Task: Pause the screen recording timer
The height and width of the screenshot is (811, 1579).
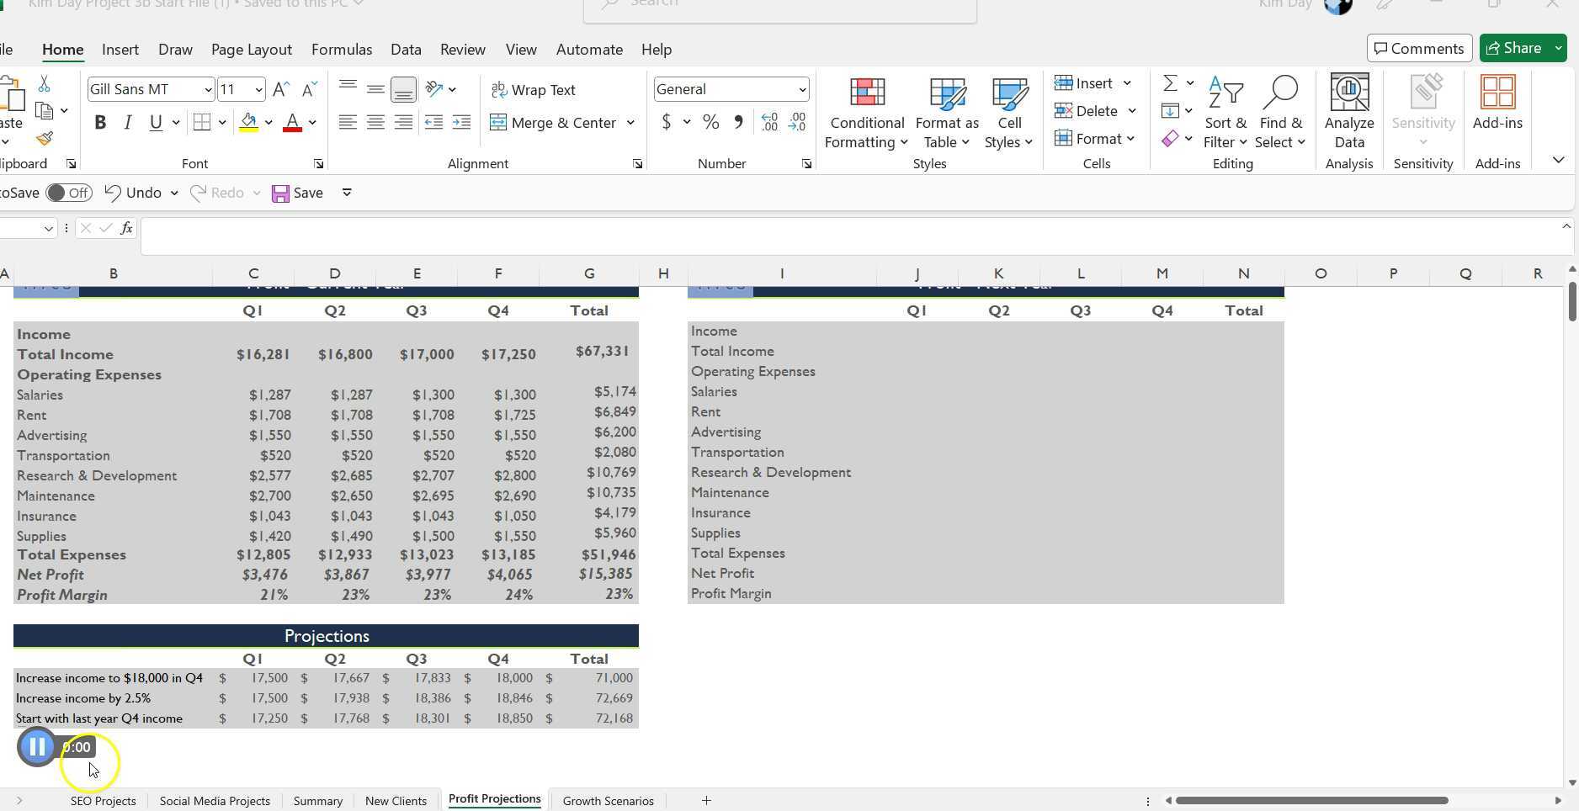Action: click(x=37, y=747)
